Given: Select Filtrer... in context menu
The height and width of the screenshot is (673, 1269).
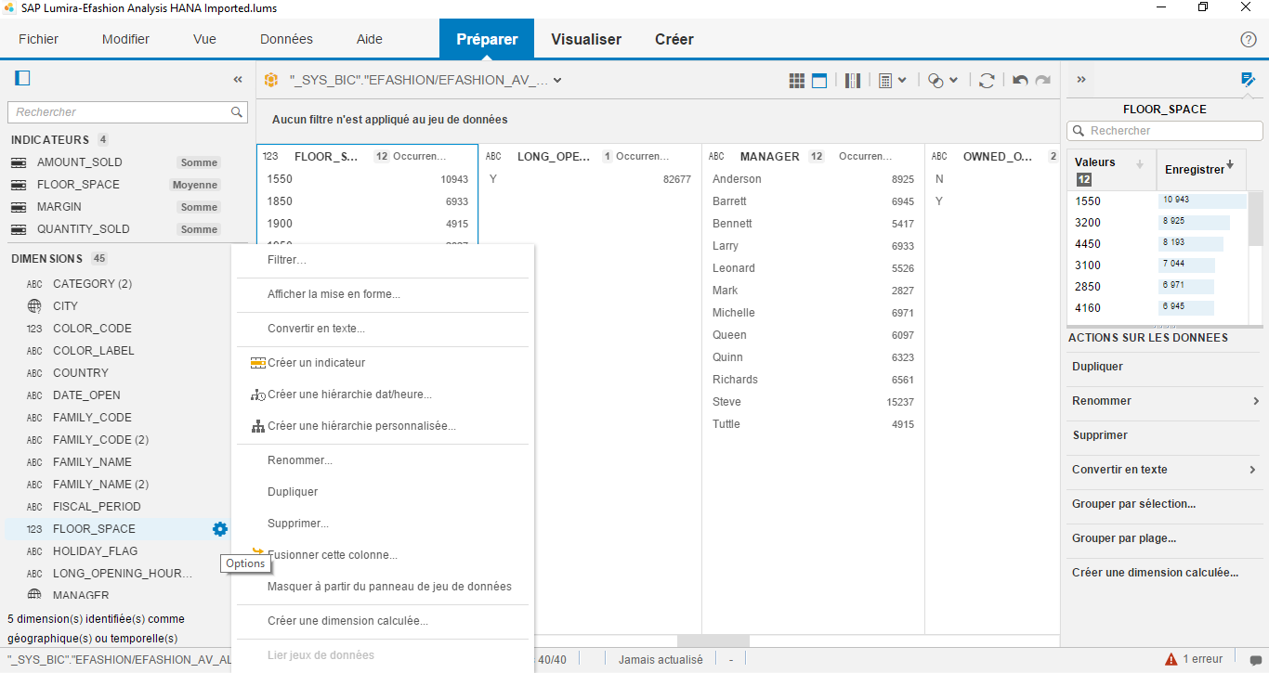Looking at the screenshot, I should (287, 260).
